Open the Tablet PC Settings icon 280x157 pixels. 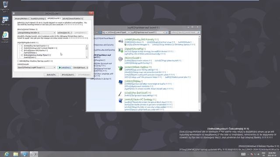(x=121, y=101)
